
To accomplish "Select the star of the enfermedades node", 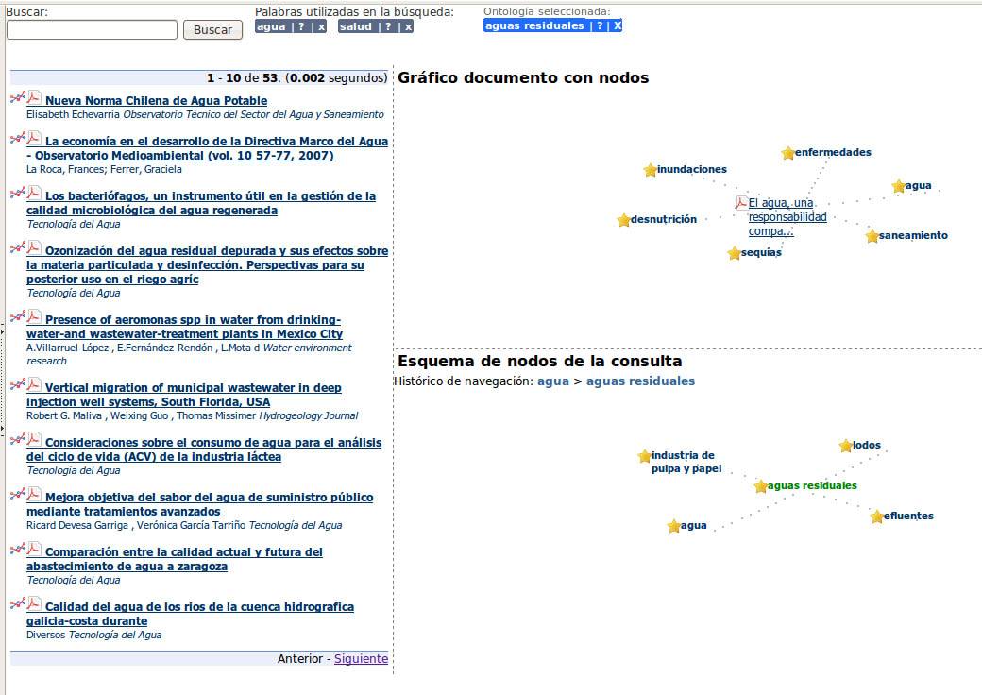I will [787, 153].
